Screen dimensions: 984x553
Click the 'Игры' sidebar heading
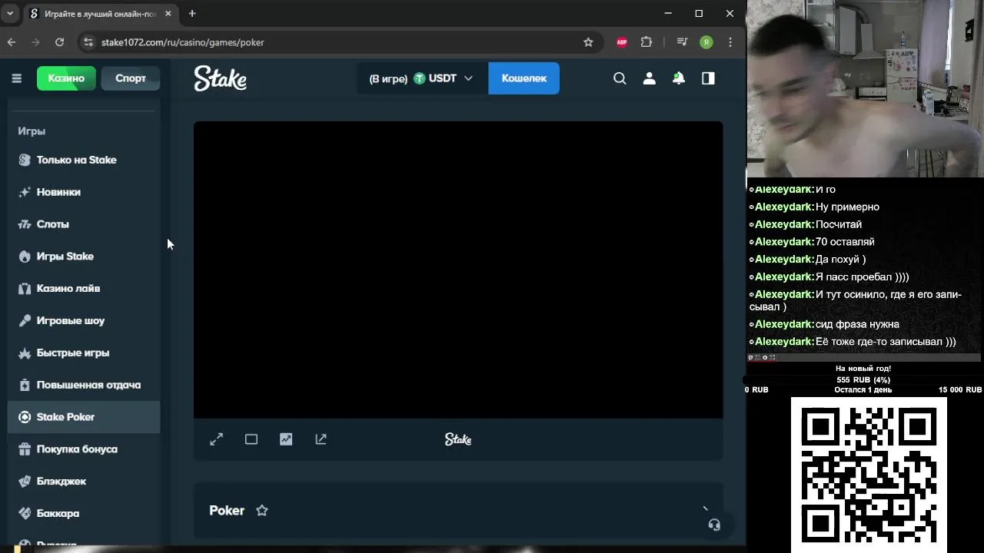pos(32,131)
